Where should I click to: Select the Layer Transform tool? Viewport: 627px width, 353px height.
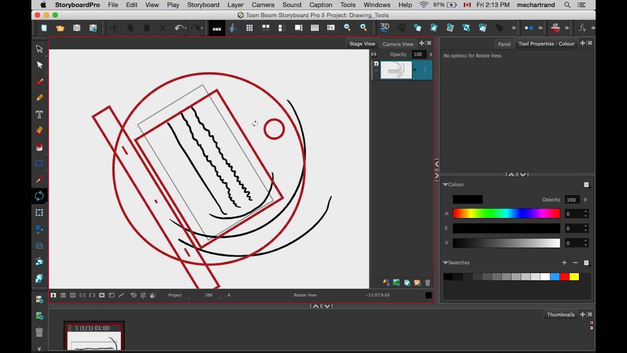click(x=39, y=213)
